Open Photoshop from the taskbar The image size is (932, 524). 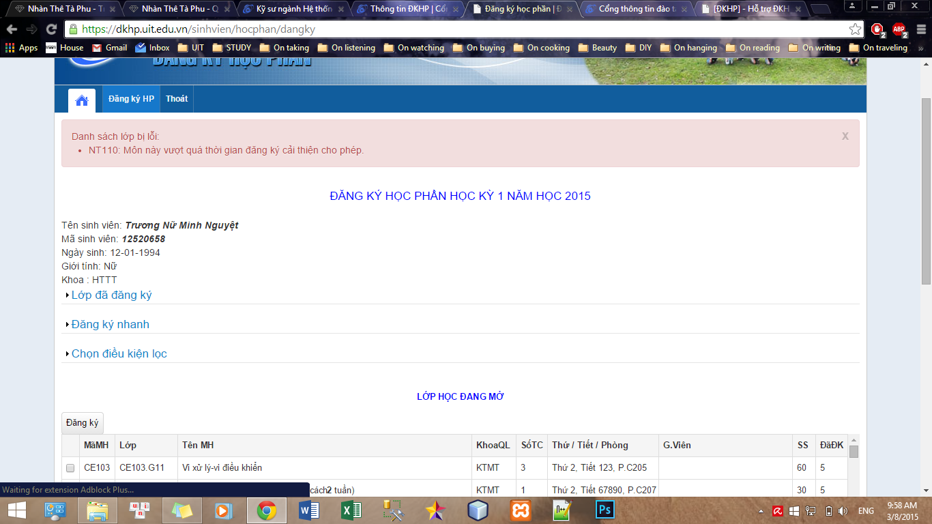point(605,510)
